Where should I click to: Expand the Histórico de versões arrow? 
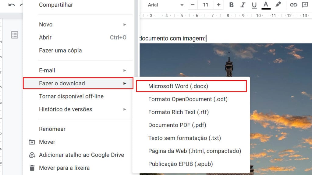[125, 109]
